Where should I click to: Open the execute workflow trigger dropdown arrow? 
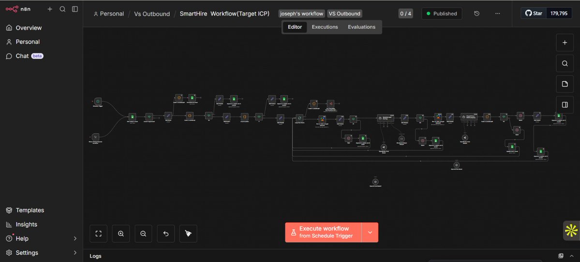point(370,233)
